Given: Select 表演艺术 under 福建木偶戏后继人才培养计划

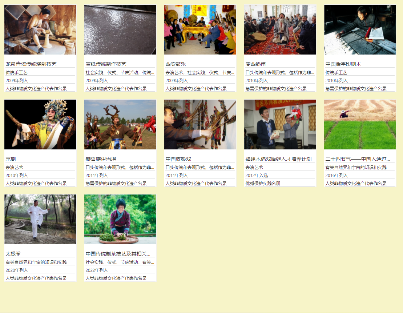Looking at the screenshot, I should tap(254, 168).
